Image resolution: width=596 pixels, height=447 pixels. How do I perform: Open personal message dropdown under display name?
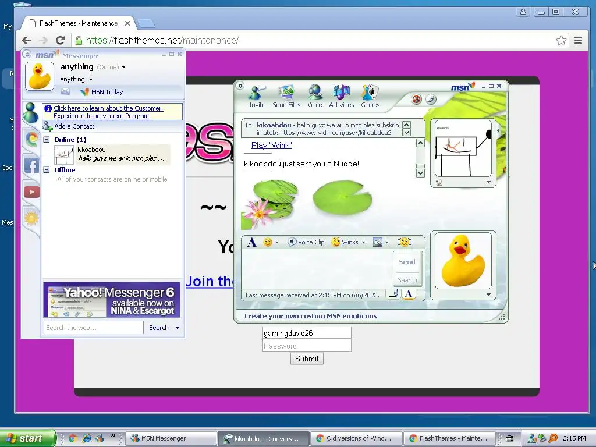[91, 79]
